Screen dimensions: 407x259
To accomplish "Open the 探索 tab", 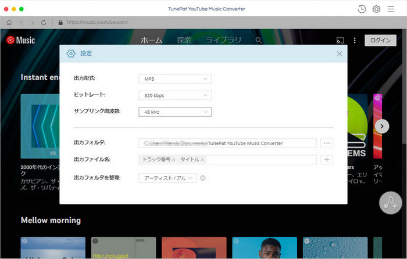I will (x=184, y=40).
